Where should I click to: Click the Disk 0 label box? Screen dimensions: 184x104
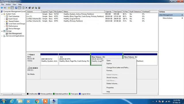(x=33, y=59)
